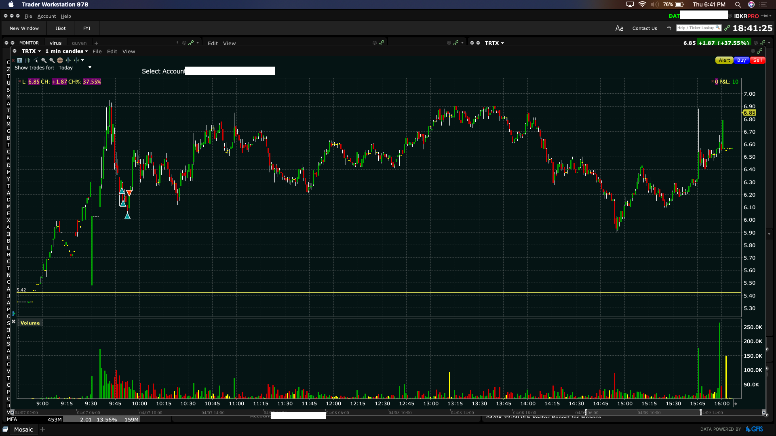The image size is (776, 436).
Task: Remove the price label with red X
Action: click(19, 82)
